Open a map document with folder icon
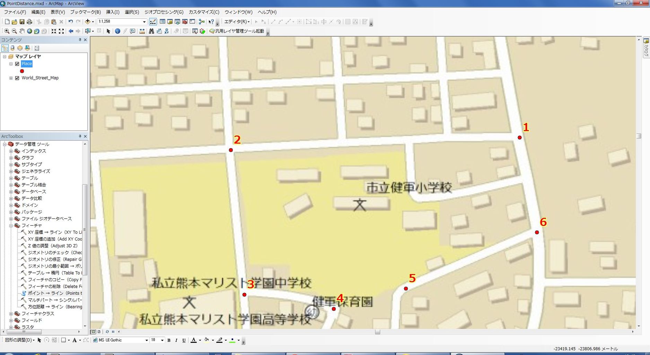This screenshot has width=650, height=355. [x=14, y=21]
